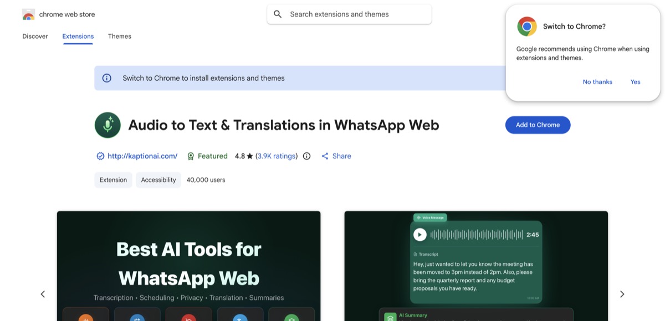Viewport: 665px width, 321px height.
Task: Click the audio waveform in voice message
Action: pos(476,235)
